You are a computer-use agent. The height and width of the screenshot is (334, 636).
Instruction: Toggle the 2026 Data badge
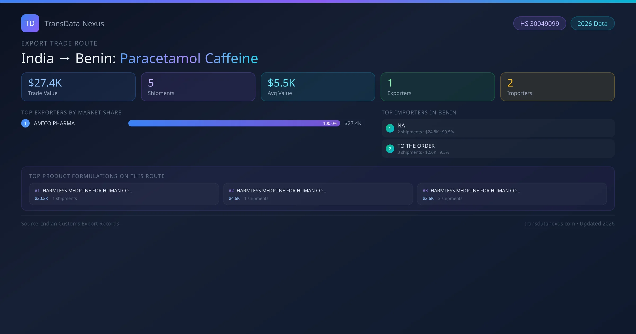592,23
